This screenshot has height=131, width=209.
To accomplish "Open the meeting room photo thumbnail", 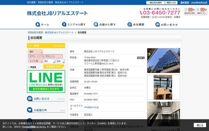I will [x=164, y=87].
